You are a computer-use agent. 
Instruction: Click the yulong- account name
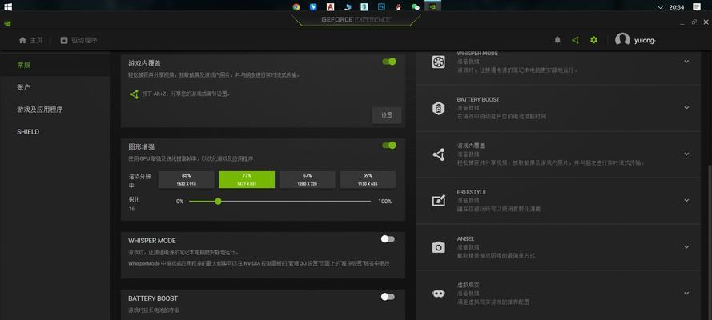click(645, 40)
